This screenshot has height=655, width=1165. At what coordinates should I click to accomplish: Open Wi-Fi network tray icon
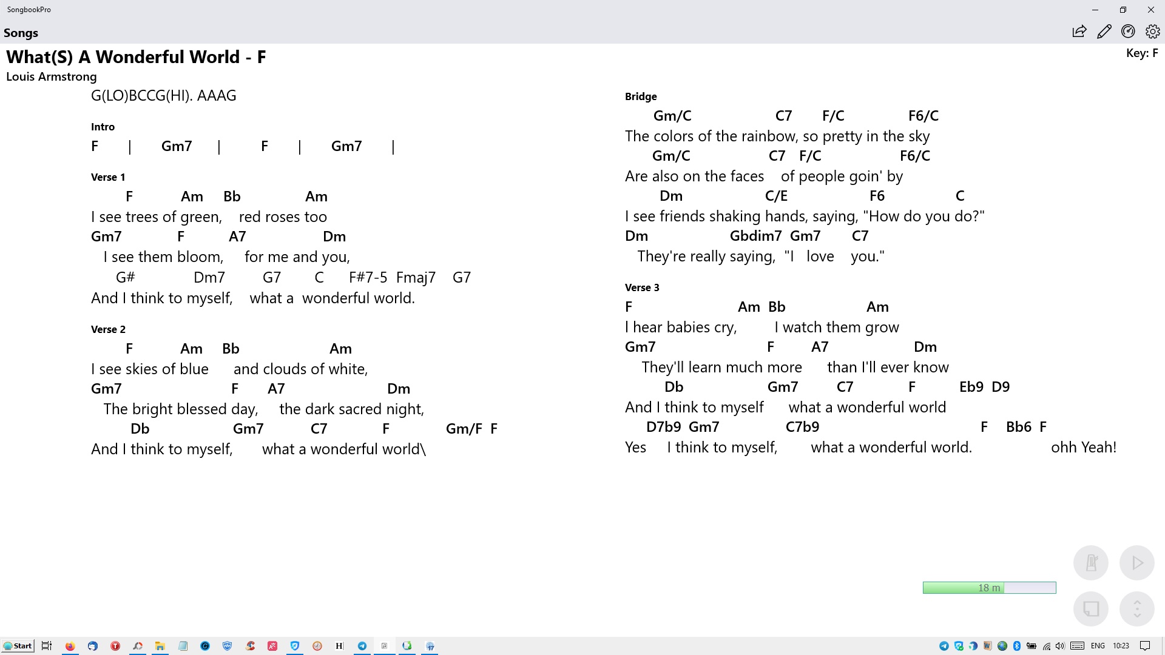[x=1047, y=646]
